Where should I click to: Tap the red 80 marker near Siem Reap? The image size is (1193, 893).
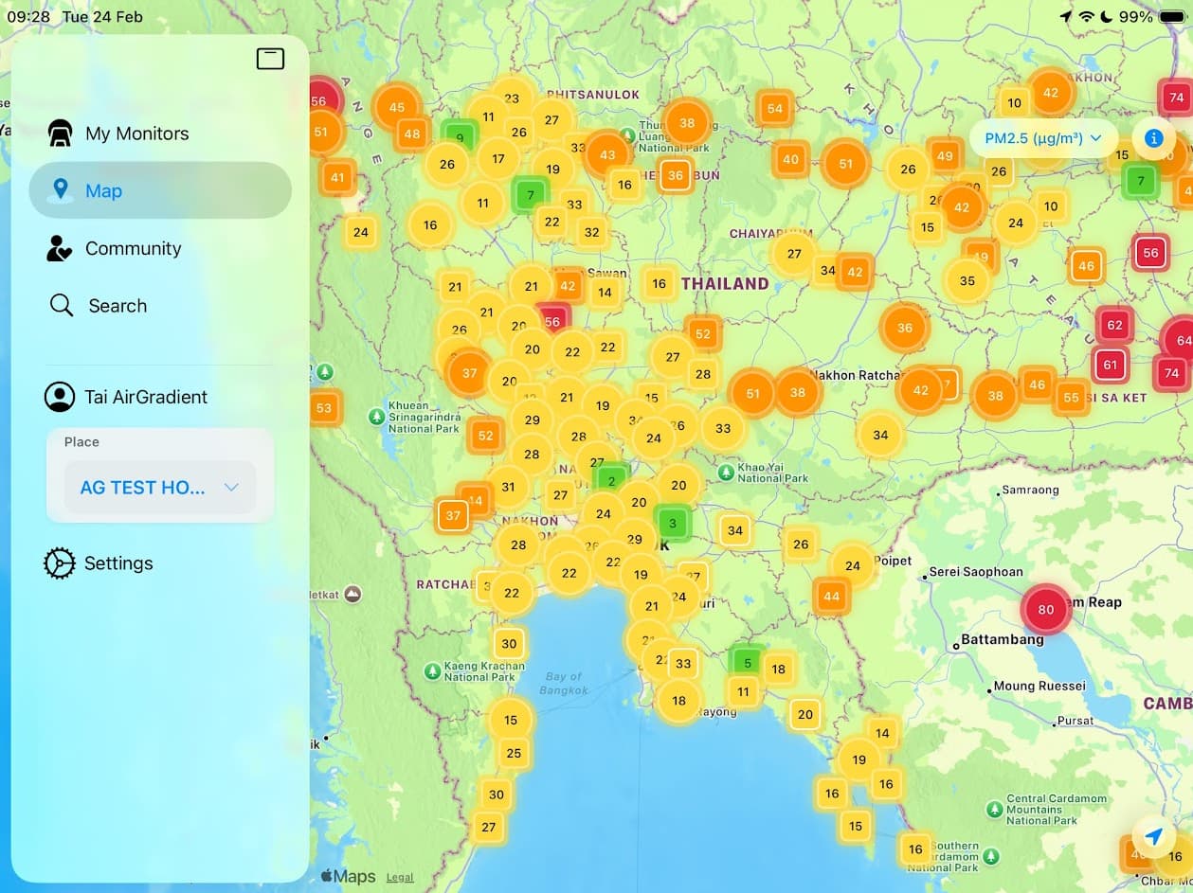(x=1045, y=610)
